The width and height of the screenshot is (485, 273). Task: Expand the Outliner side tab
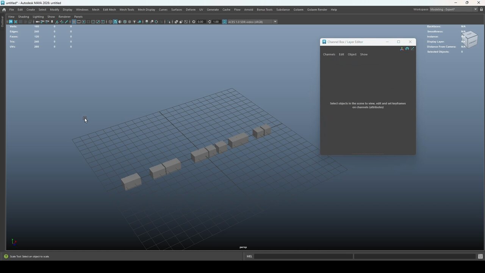2,22
